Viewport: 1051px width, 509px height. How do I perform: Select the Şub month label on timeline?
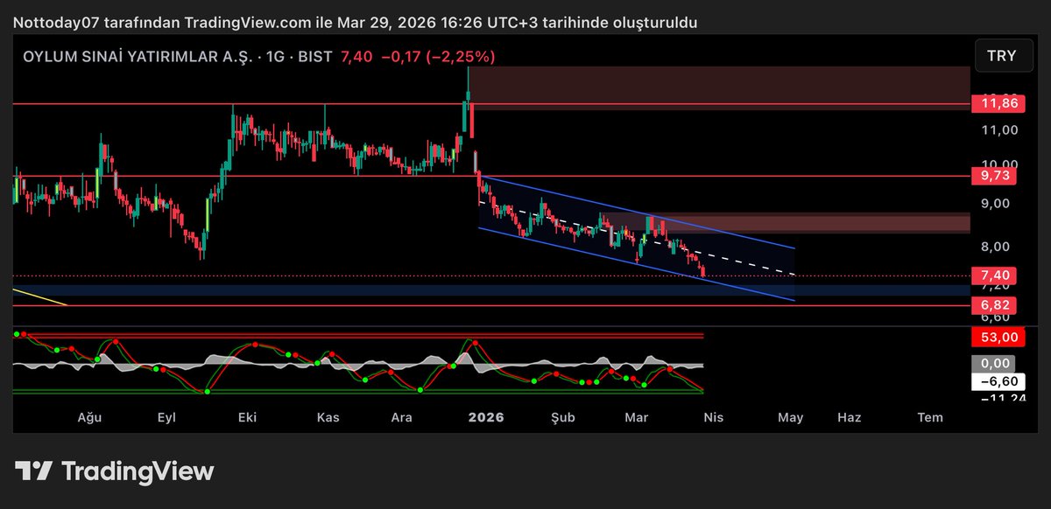click(561, 417)
